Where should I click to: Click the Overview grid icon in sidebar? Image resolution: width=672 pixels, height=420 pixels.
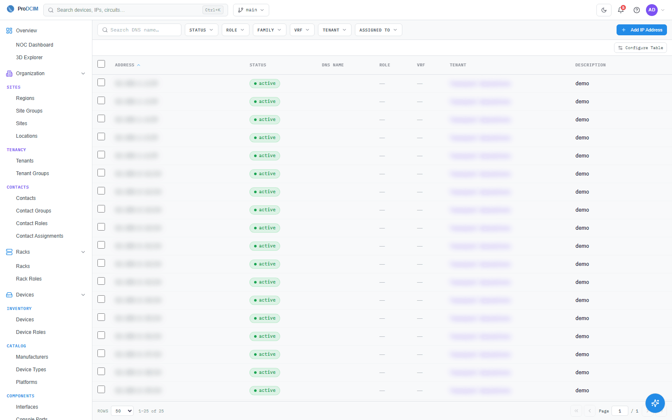point(9,31)
